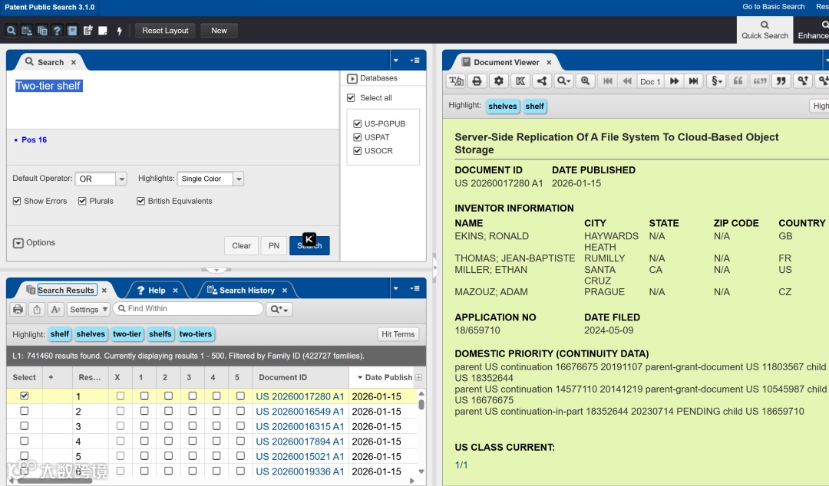Click the lightning bolt icon in toolbar
The image size is (829, 486).
(120, 31)
